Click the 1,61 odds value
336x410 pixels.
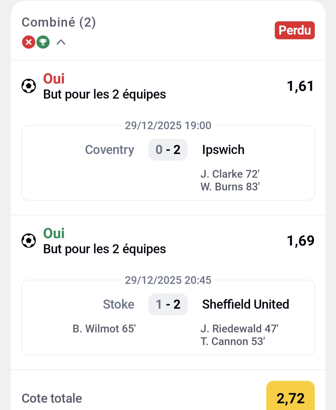pyautogui.click(x=300, y=86)
